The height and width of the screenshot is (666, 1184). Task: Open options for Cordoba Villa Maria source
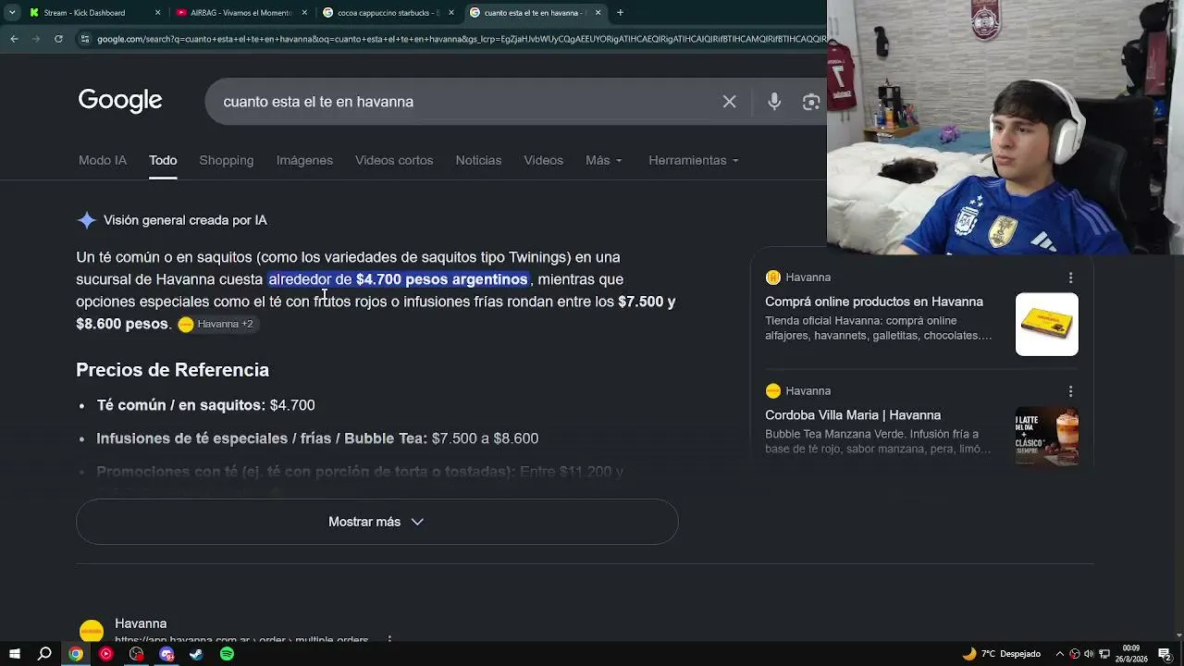(1070, 391)
